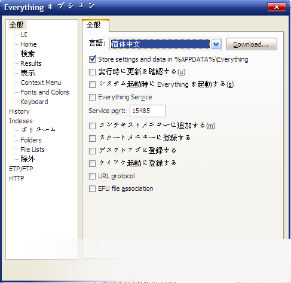Image resolution: width=291 pixels, height=283 pixels.
Task: Click the Download... button
Action: pyautogui.click(x=251, y=44)
